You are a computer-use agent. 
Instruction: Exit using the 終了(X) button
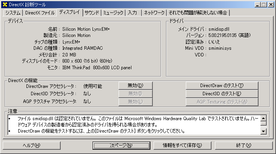click(244, 145)
